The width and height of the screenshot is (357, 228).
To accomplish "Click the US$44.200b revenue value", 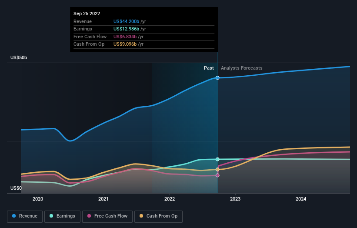I will pyautogui.click(x=127, y=21).
